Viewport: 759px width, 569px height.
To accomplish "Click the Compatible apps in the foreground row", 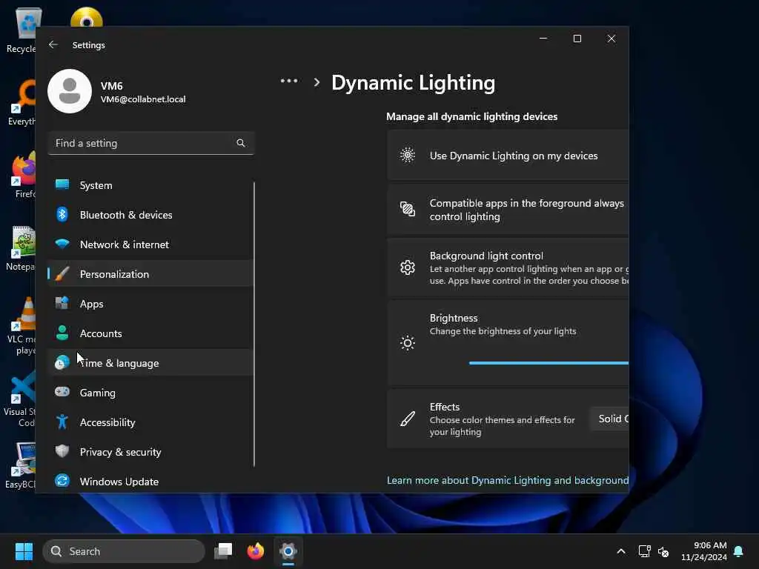I will (508, 210).
